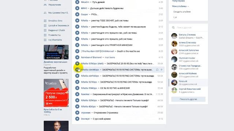Click the artist name Сварог
This screenshot has height=131, width=234.
(x=84, y=15)
